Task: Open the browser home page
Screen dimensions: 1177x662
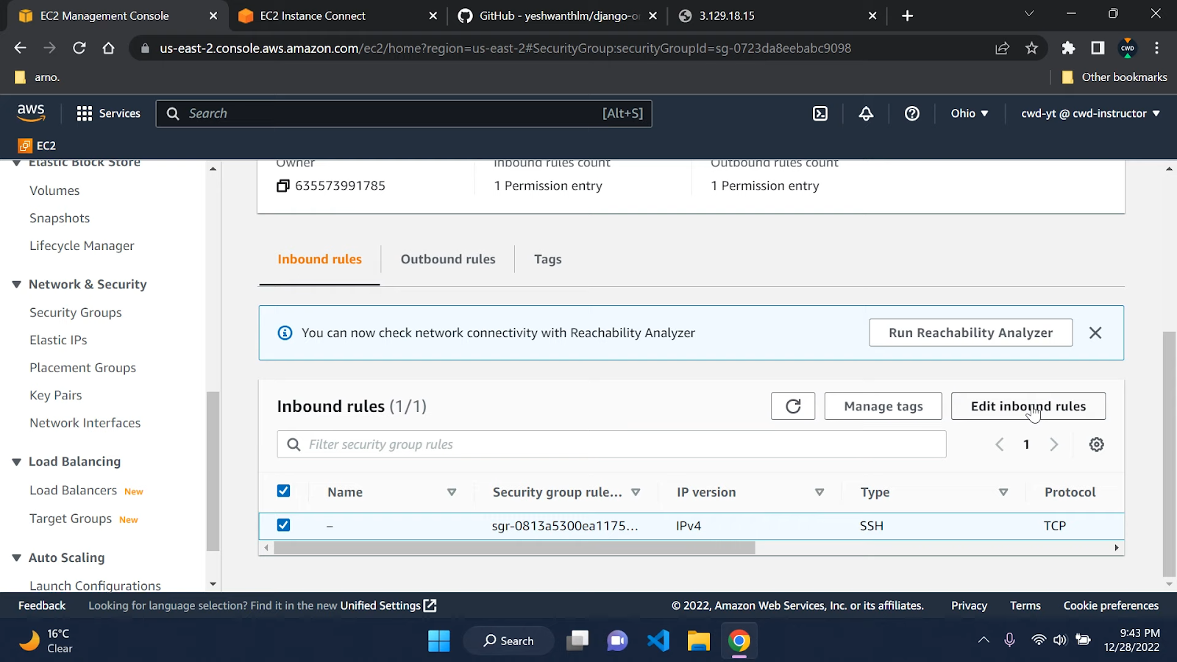Action: (108, 48)
